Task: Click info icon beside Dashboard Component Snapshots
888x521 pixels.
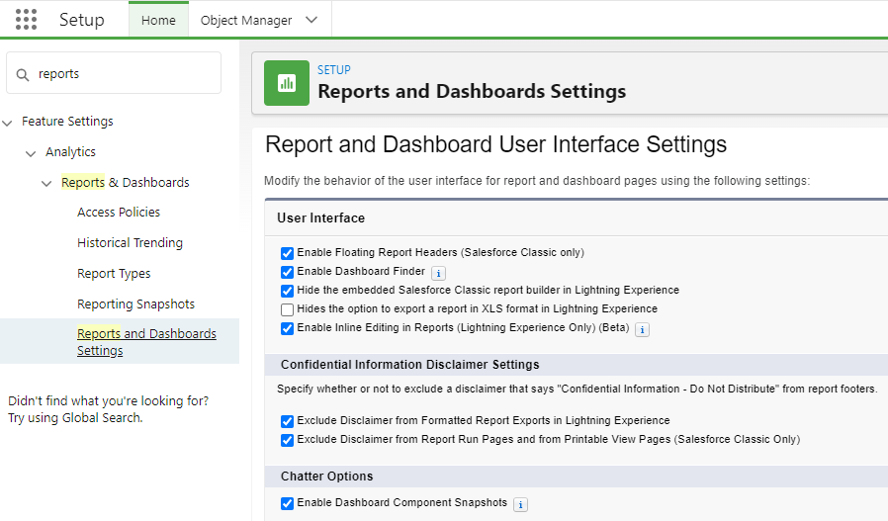Action: pos(520,504)
